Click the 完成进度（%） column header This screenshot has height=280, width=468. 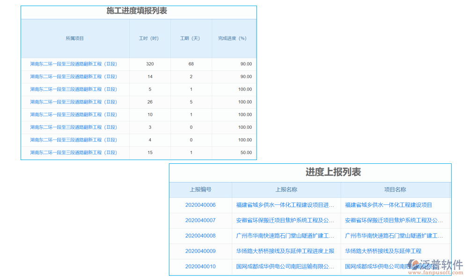pos(233,38)
